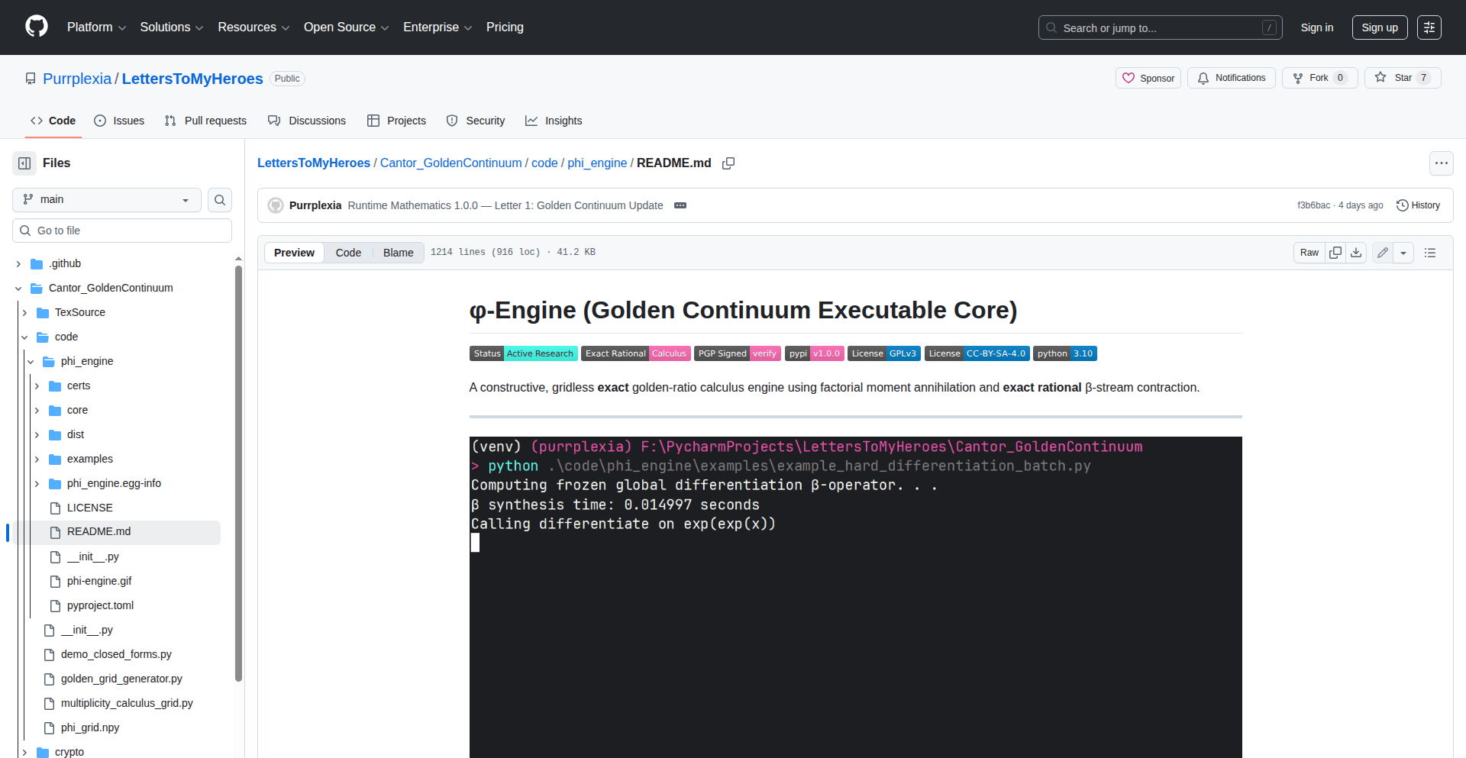This screenshot has height=758, width=1466.
Task: Expand the commit message ellipsis
Action: (x=680, y=205)
